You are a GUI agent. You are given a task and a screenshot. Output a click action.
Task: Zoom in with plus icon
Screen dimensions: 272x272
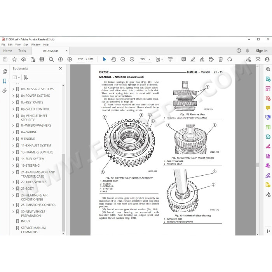[132, 59]
